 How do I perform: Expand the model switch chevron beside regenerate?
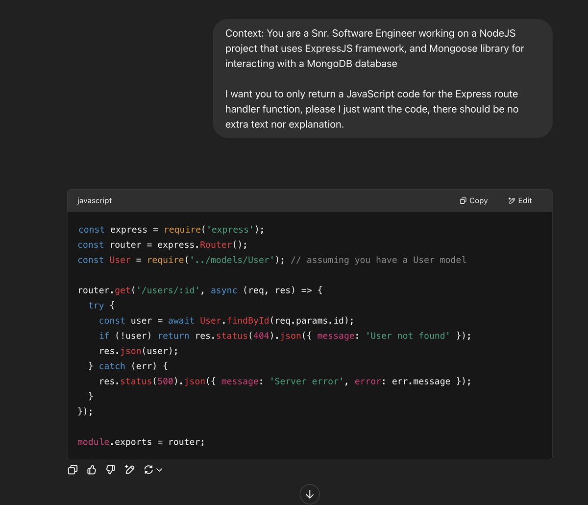[159, 470]
